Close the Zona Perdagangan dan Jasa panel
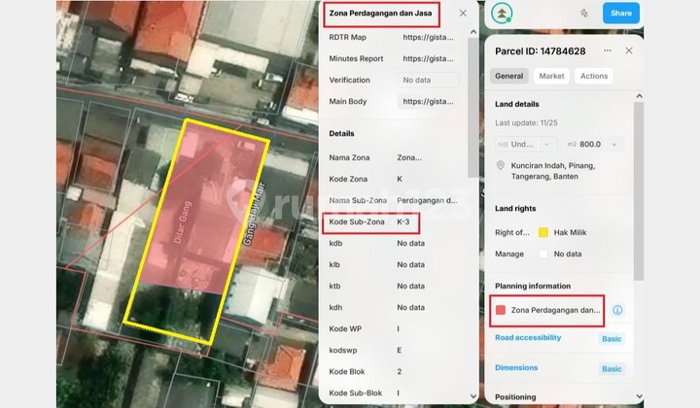The height and width of the screenshot is (408, 700). point(463,14)
